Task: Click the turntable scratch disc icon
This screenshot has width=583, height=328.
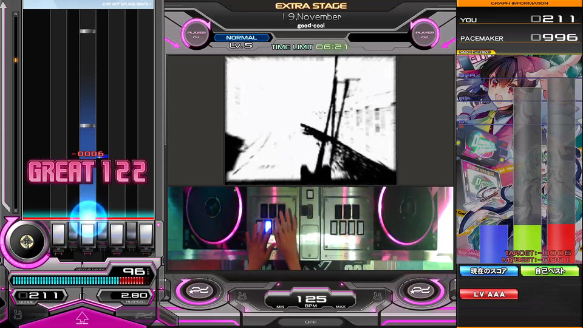Action: 27,242
